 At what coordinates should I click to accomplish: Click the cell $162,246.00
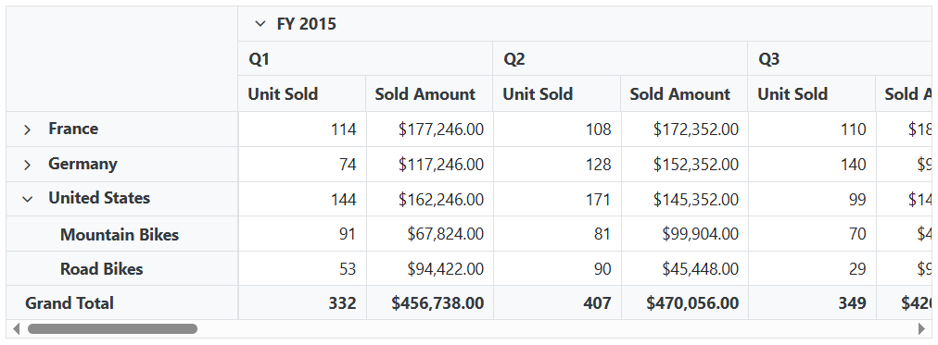pyautogui.click(x=429, y=199)
